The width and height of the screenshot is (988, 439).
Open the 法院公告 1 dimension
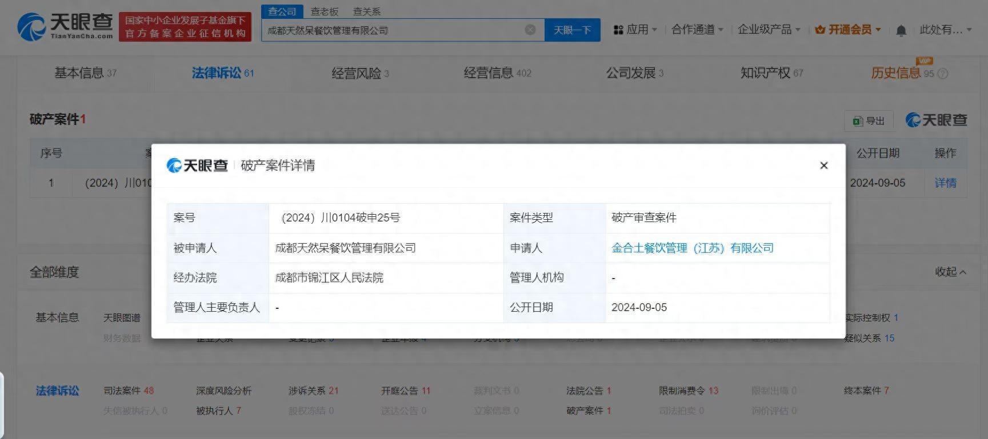point(589,390)
